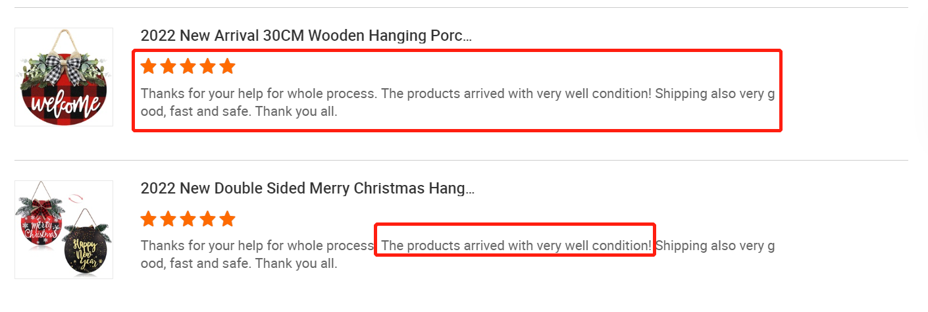Select the fourth star in the second review
928x312 pixels.
pyautogui.click(x=208, y=219)
